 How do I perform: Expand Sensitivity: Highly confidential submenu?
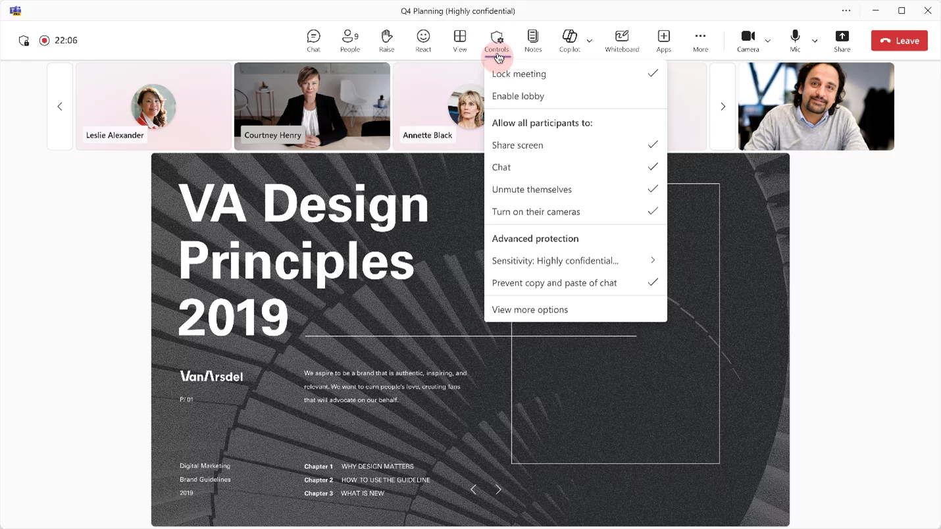574,261
